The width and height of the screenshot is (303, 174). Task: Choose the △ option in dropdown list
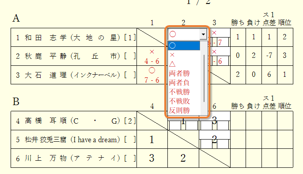pyautogui.click(x=184, y=64)
